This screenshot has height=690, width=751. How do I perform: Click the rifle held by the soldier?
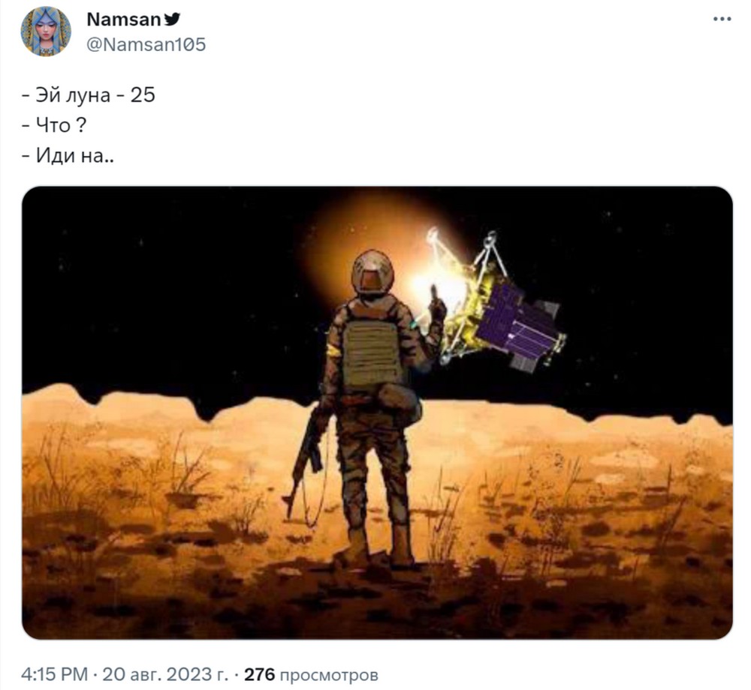[x=306, y=459]
